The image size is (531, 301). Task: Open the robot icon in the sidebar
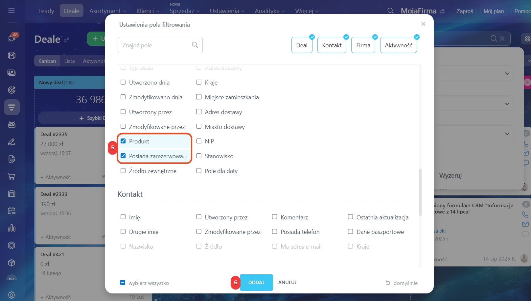coord(12,124)
